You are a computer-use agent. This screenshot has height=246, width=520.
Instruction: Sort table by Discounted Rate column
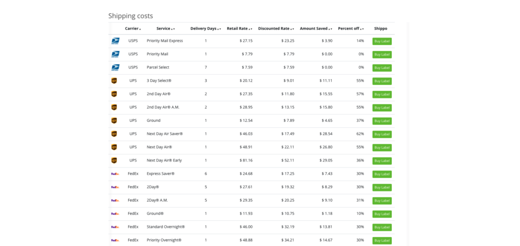pyautogui.click(x=276, y=28)
